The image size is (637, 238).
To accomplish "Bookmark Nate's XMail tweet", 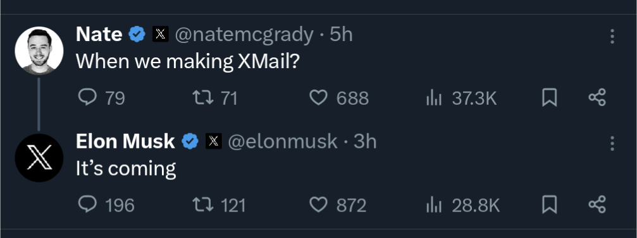I will (x=549, y=98).
